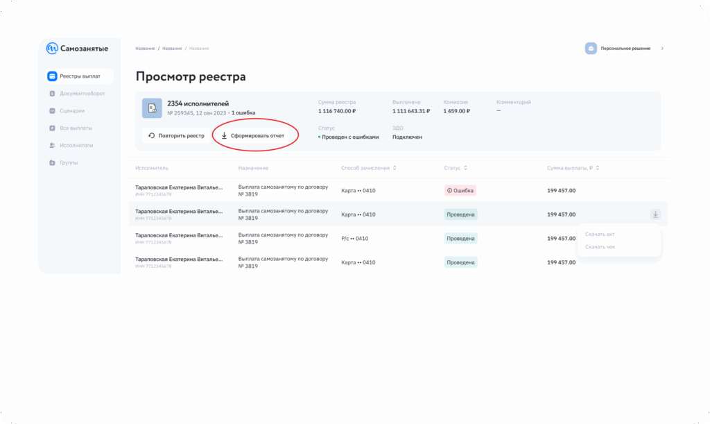710x424 pixels.
Task: Sort by Сумма выплаты column
Action: (x=597, y=168)
